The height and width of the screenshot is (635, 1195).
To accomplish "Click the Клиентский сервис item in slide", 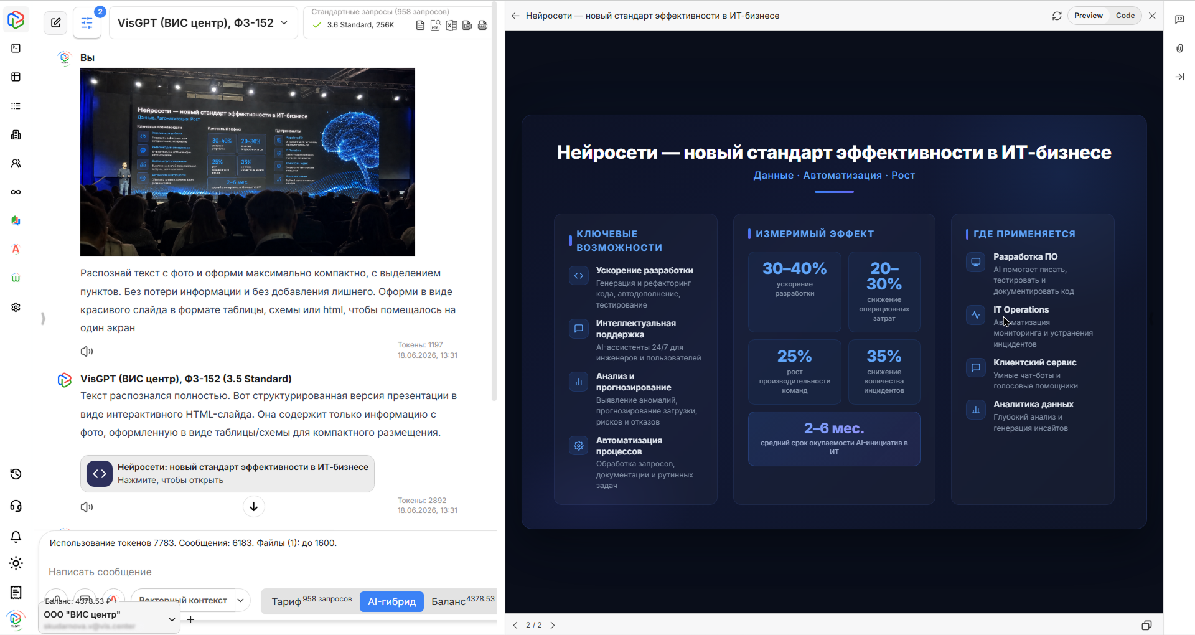I will point(1033,374).
